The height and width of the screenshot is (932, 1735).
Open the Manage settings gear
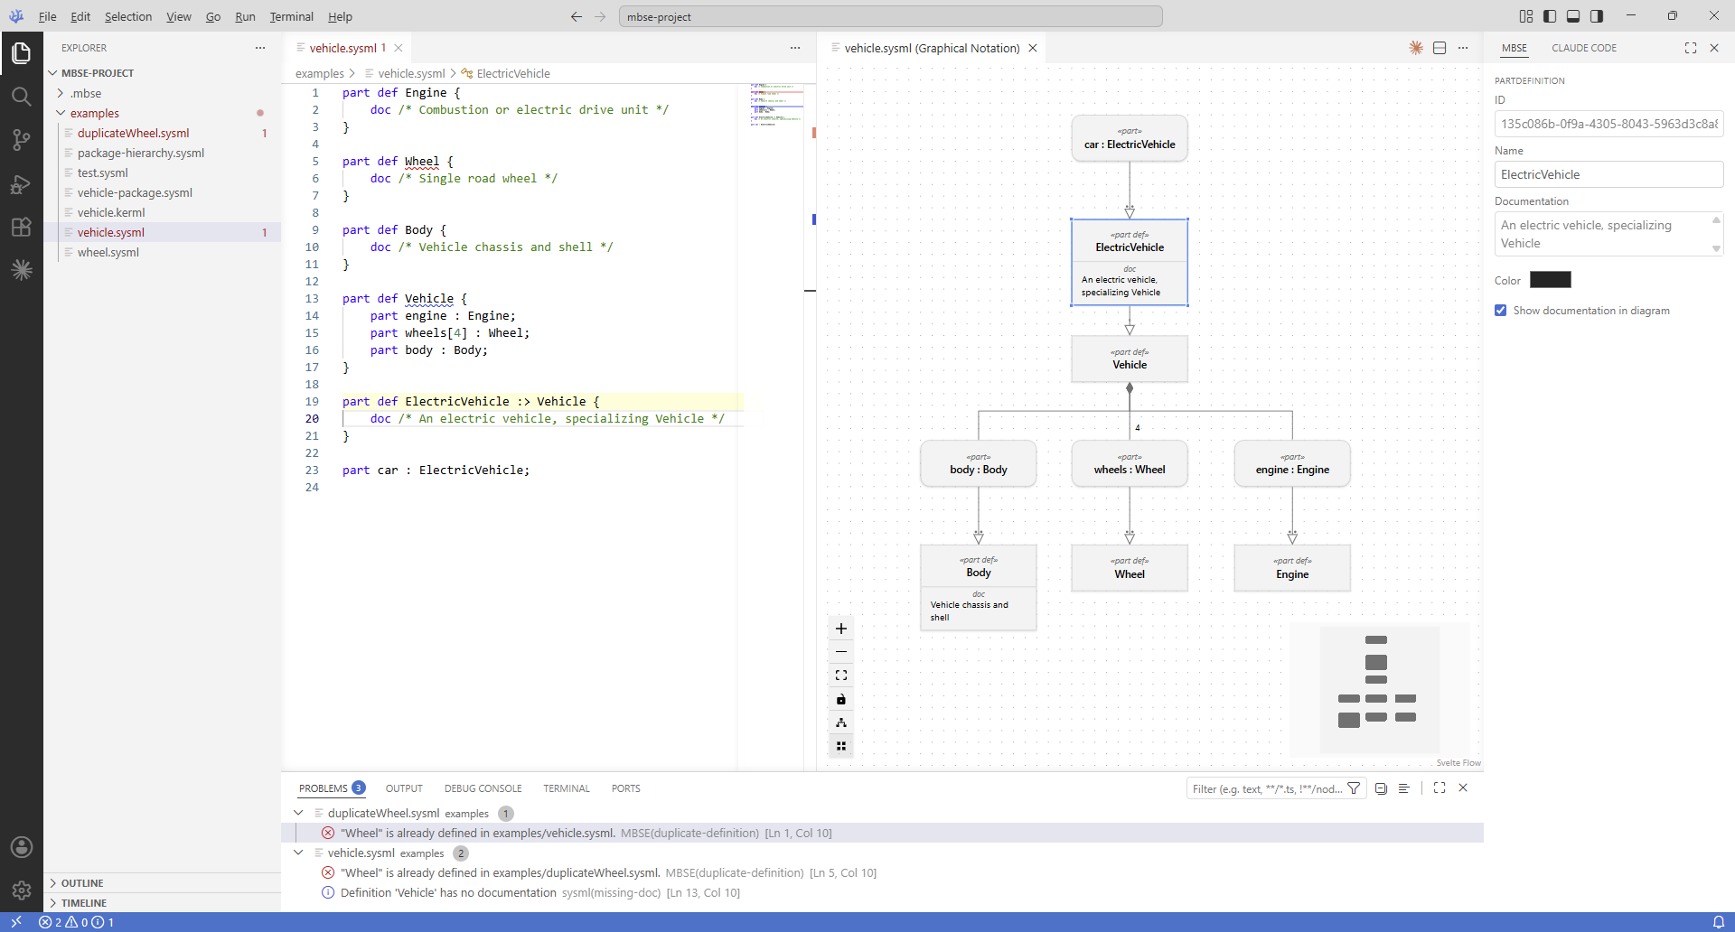(22, 890)
